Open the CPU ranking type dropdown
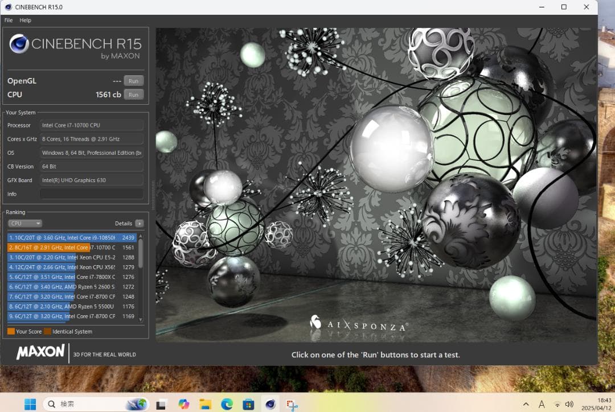The image size is (615, 412). click(25, 224)
